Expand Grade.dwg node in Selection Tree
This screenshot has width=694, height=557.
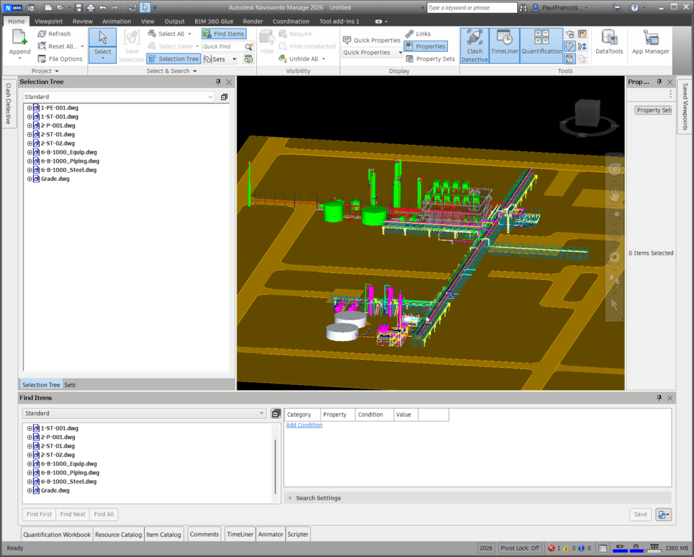pos(30,179)
